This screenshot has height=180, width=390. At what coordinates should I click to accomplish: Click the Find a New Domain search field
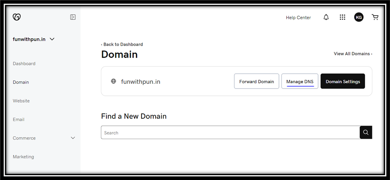pos(230,133)
